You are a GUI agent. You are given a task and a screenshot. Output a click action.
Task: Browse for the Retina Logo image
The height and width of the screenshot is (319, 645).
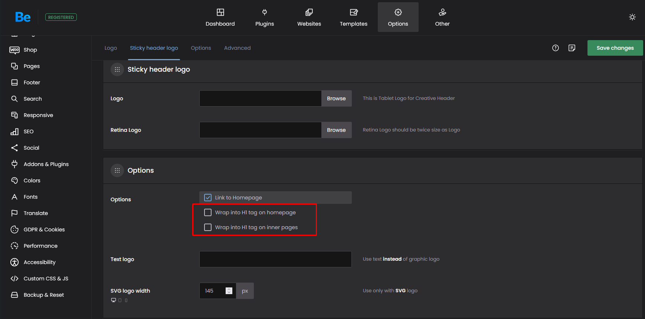click(336, 130)
